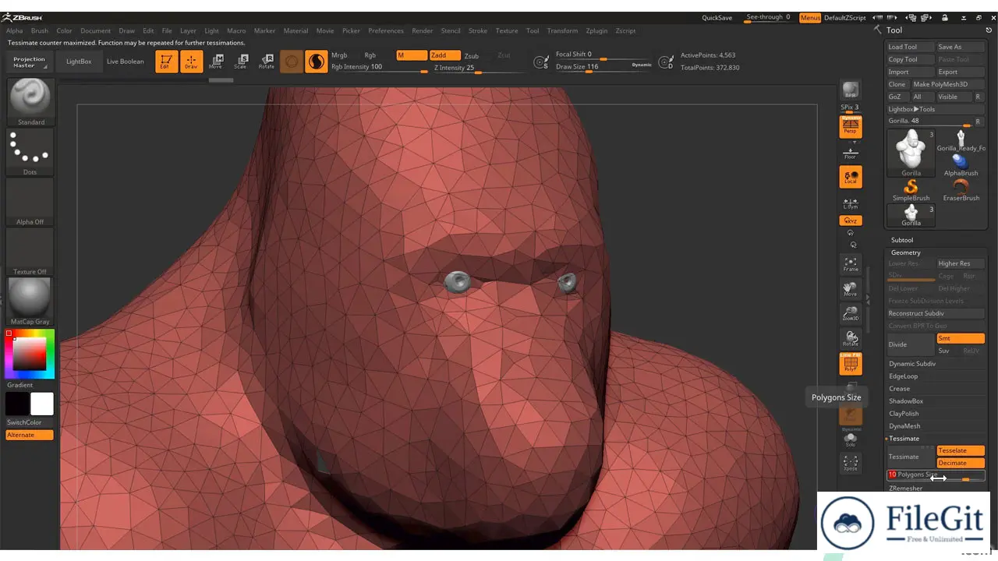This screenshot has height=561, width=998.
Task: Click the QuickSave button
Action: (x=717, y=17)
